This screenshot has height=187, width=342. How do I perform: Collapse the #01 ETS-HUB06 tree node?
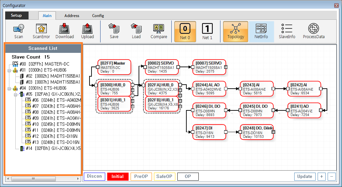(x=9, y=70)
